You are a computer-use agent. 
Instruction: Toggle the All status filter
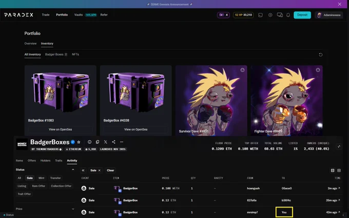[x=20, y=178]
